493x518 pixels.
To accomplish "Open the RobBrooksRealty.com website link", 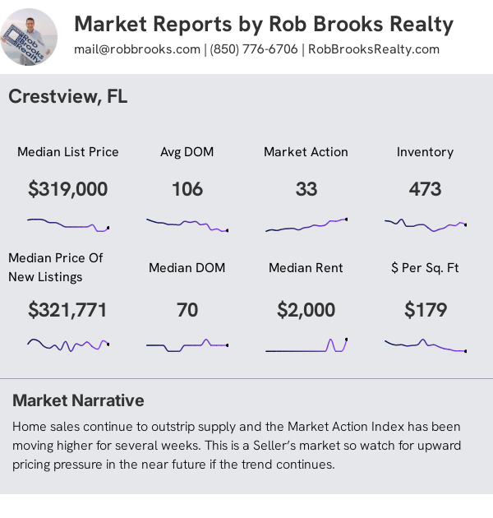I will (374, 49).
